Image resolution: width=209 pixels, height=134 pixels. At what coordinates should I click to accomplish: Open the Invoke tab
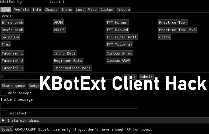tap(123, 10)
